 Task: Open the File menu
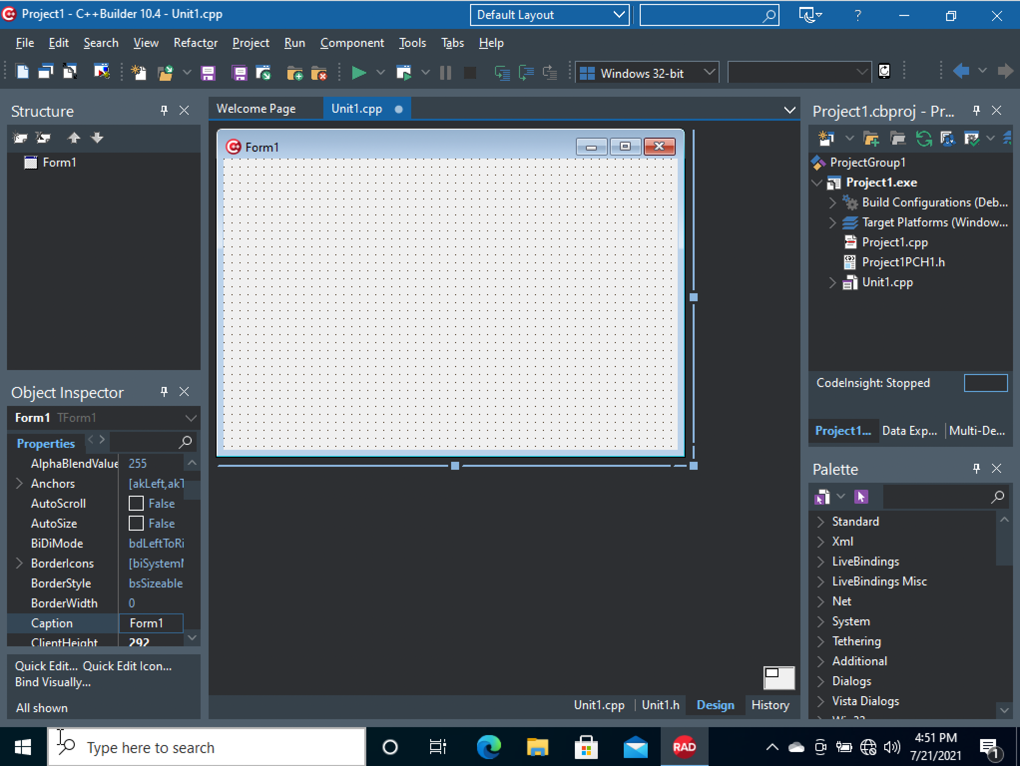click(x=25, y=43)
